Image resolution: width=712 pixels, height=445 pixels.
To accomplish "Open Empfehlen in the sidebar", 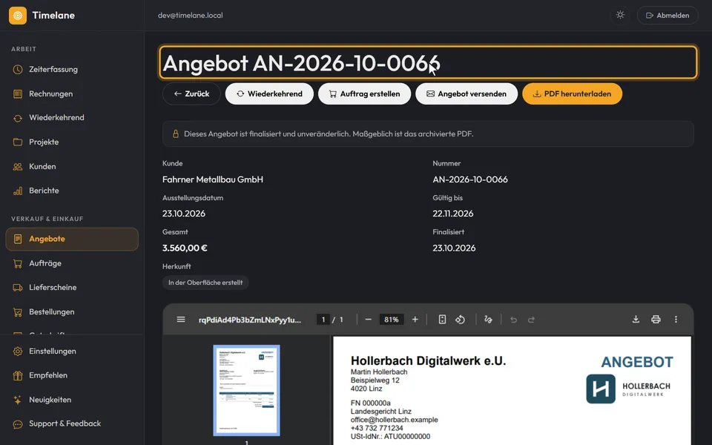I will click(x=72, y=375).
